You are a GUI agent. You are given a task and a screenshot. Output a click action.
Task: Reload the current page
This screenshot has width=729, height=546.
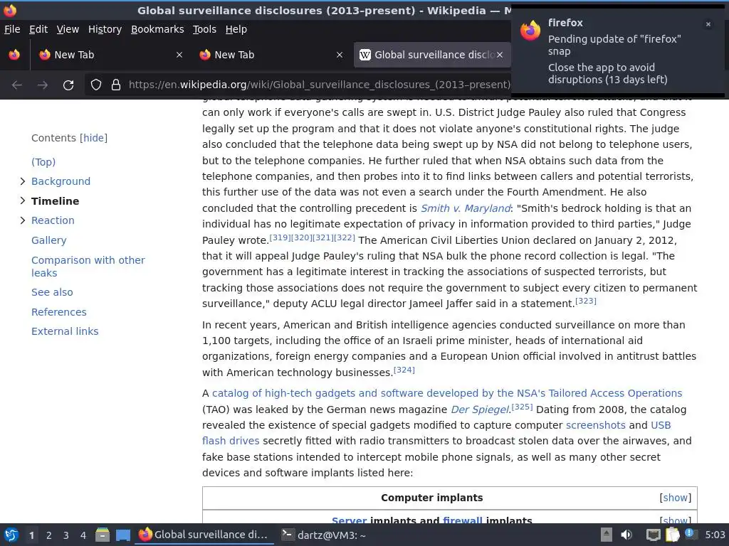tap(68, 85)
